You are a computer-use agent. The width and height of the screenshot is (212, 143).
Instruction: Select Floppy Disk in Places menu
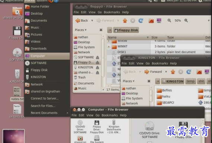click(x=47, y=70)
